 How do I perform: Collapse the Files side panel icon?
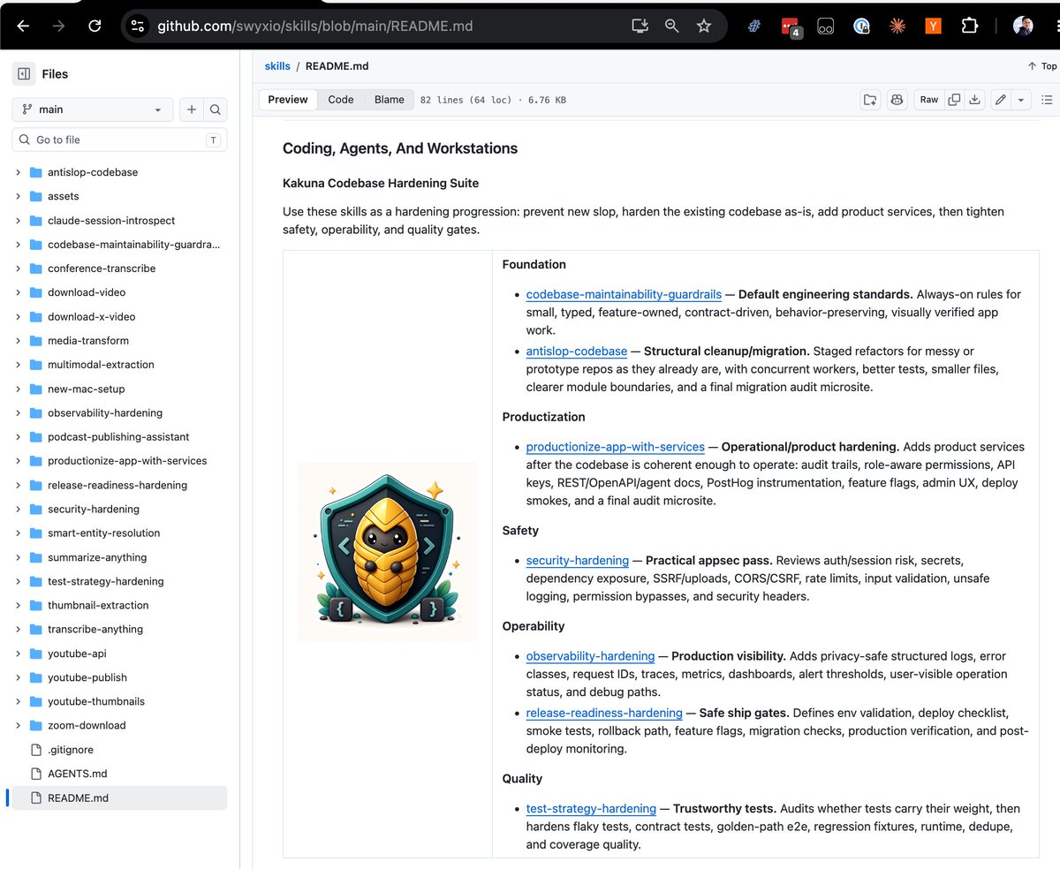(24, 74)
